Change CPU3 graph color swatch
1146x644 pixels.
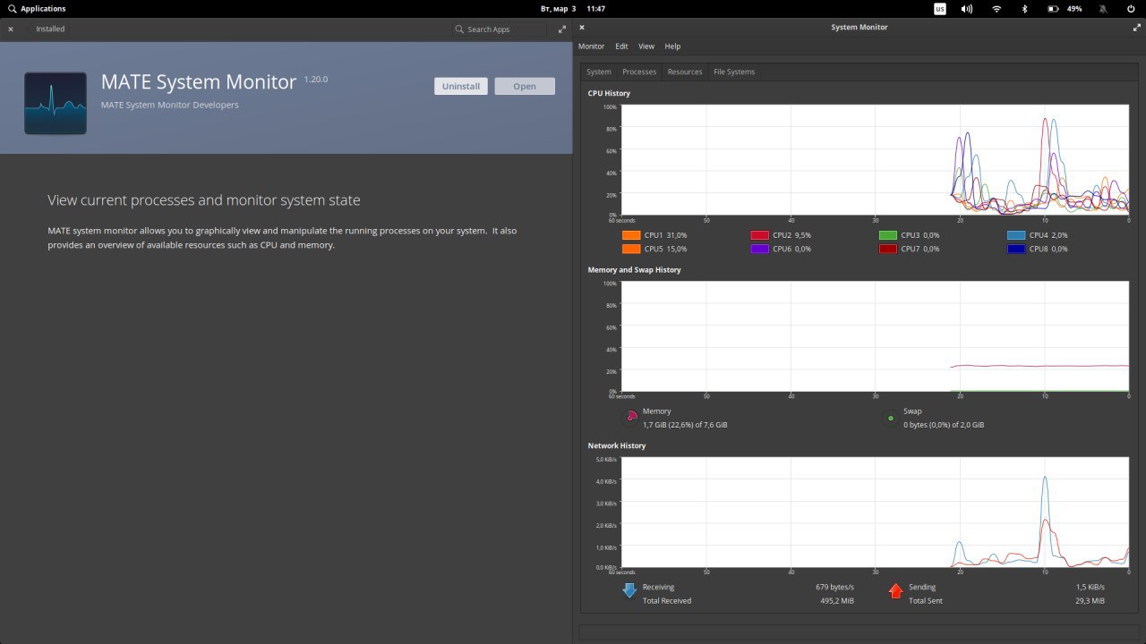click(888, 235)
